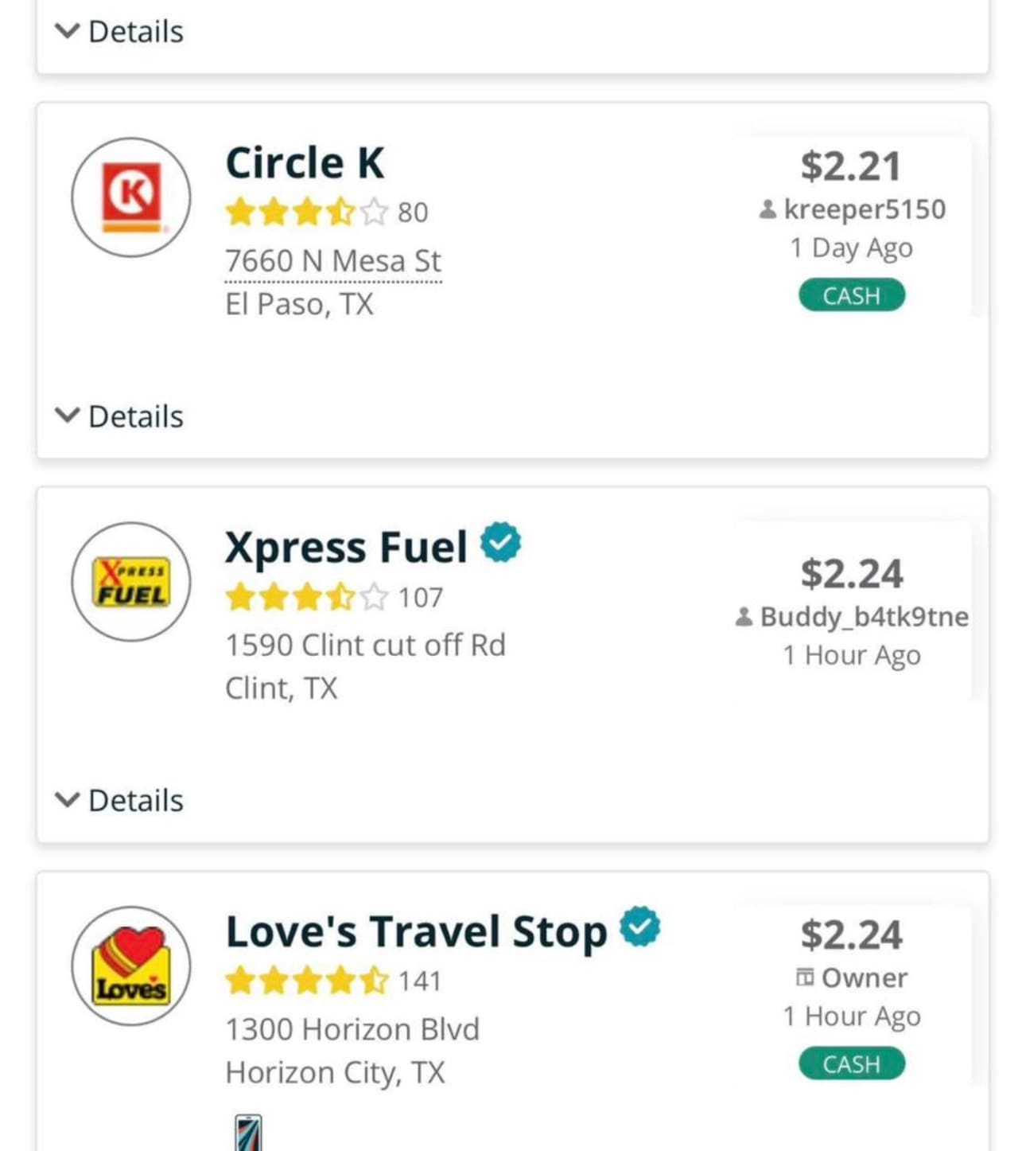Viewport: 1026px width, 1151px height.
Task: Click Love's Travel Stop verified badge
Action: click(x=640, y=927)
